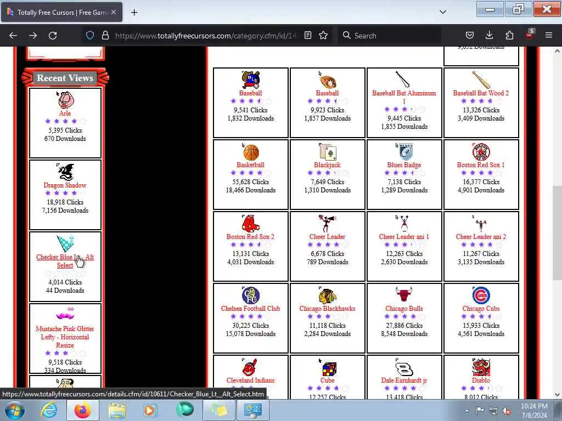Bookmark this page with star icon
This screenshot has height=421, width=562.
(x=323, y=36)
